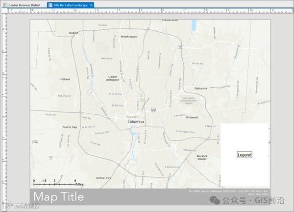Click the map icon on Central Business District tab
This screenshot has width=294, height=212.
(x=5, y=5)
